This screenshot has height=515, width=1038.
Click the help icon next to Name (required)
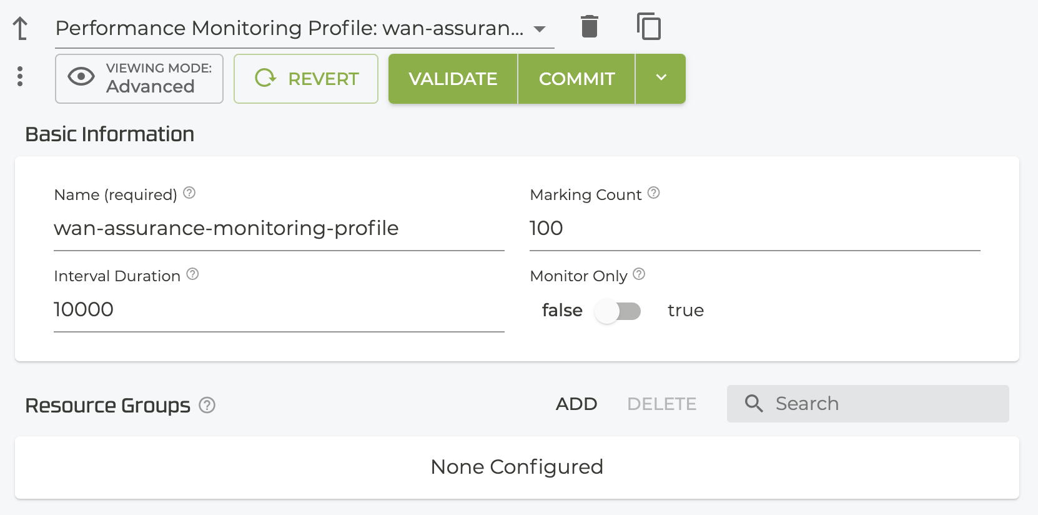coord(189,193)
